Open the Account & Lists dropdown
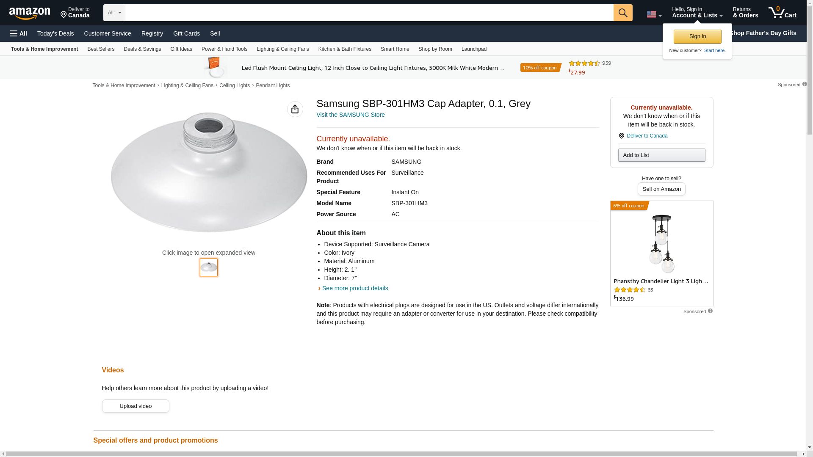Screen dimensions: 813x457 [697, 13]
